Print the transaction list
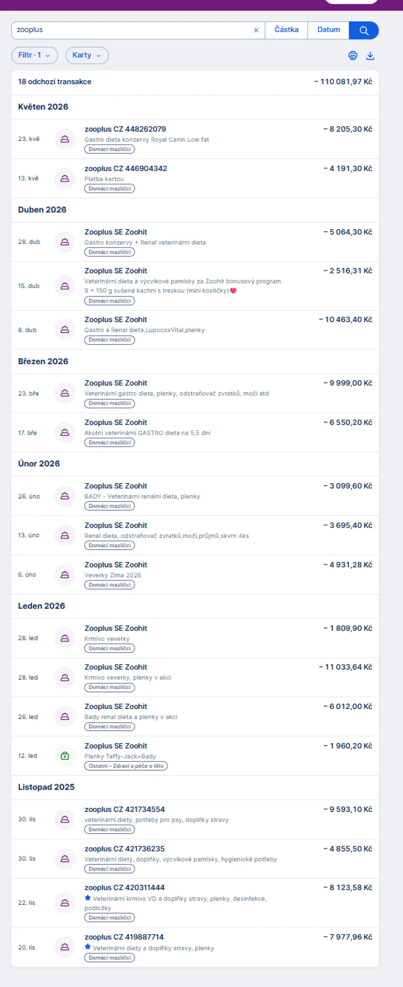This screenshot has height=987, width=403. [x=352, y=55]
